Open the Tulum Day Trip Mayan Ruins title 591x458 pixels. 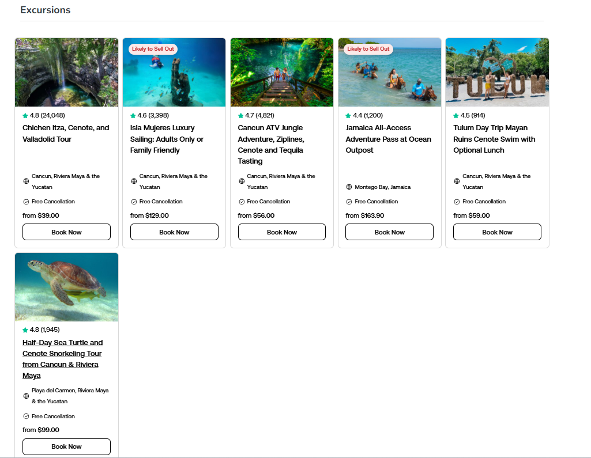point(494,139)
